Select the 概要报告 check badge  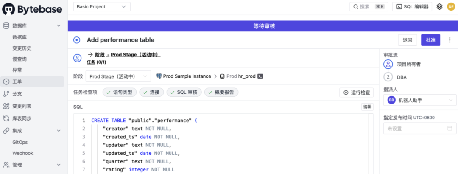point(221,93)
